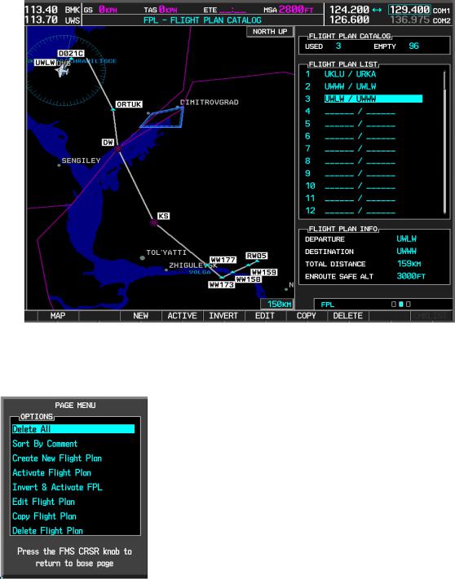
Task: Click the TOL'YATTI city marker
Action: point(143,258)
